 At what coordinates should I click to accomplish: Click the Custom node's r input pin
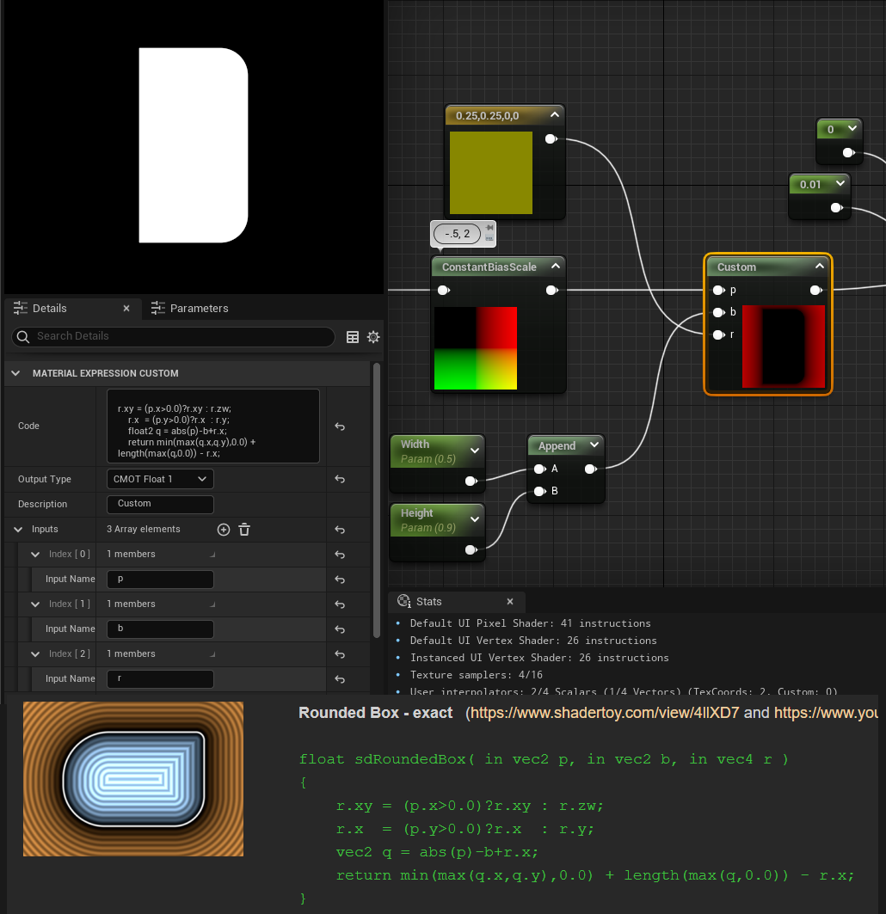tap(718, 334)
